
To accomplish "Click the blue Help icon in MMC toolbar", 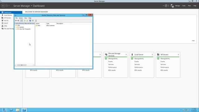I will (x=30, y=21).
